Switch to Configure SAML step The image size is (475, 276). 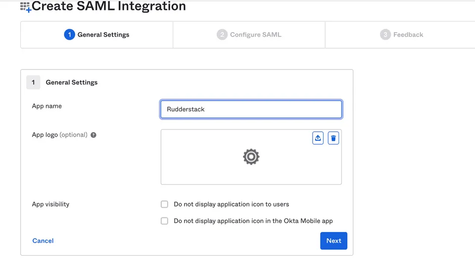pyautogui.click(x=249, y=35)
